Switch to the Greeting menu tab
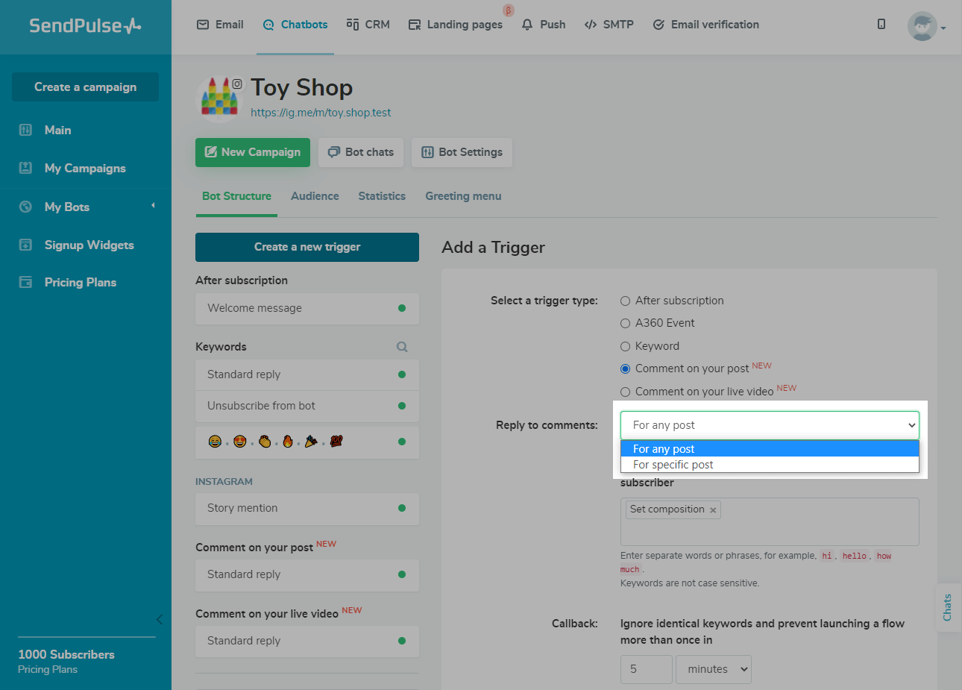 [x=463, y=196]
